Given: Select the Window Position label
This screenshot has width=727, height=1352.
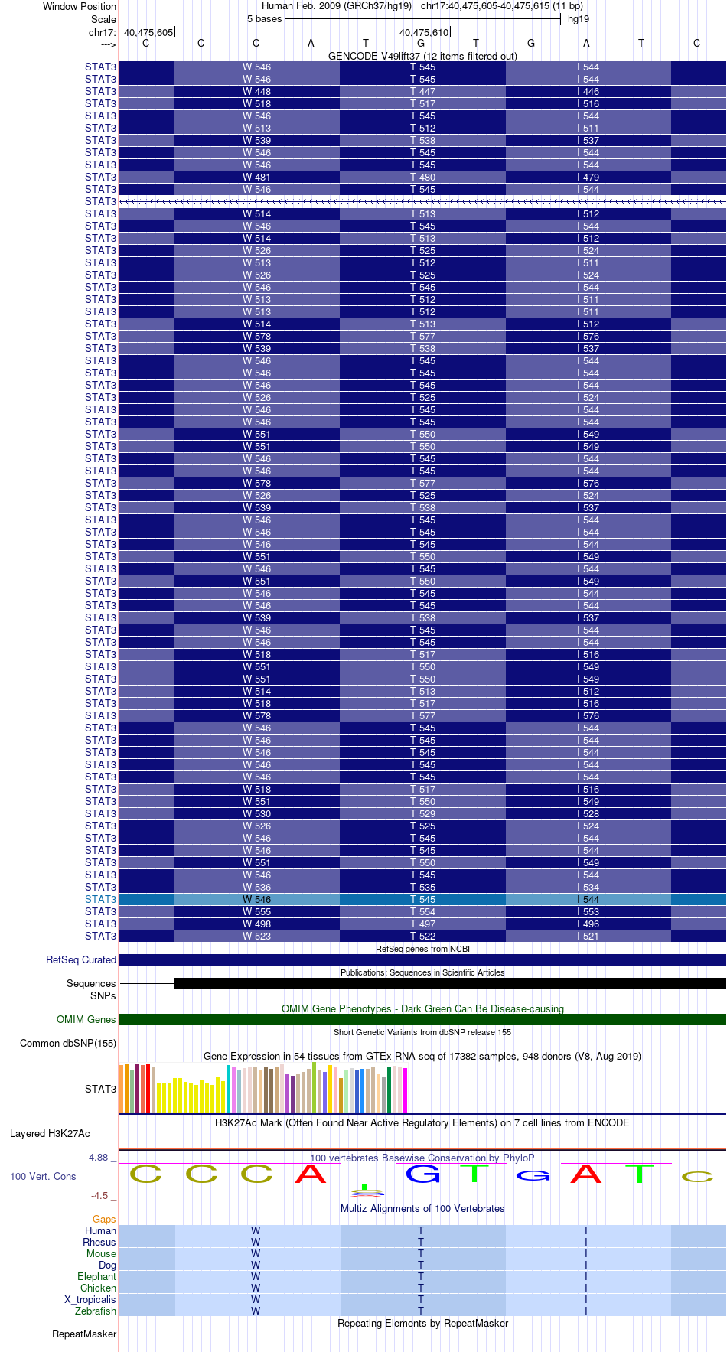Looking at the screenshot, I should (x=80, y=6).
